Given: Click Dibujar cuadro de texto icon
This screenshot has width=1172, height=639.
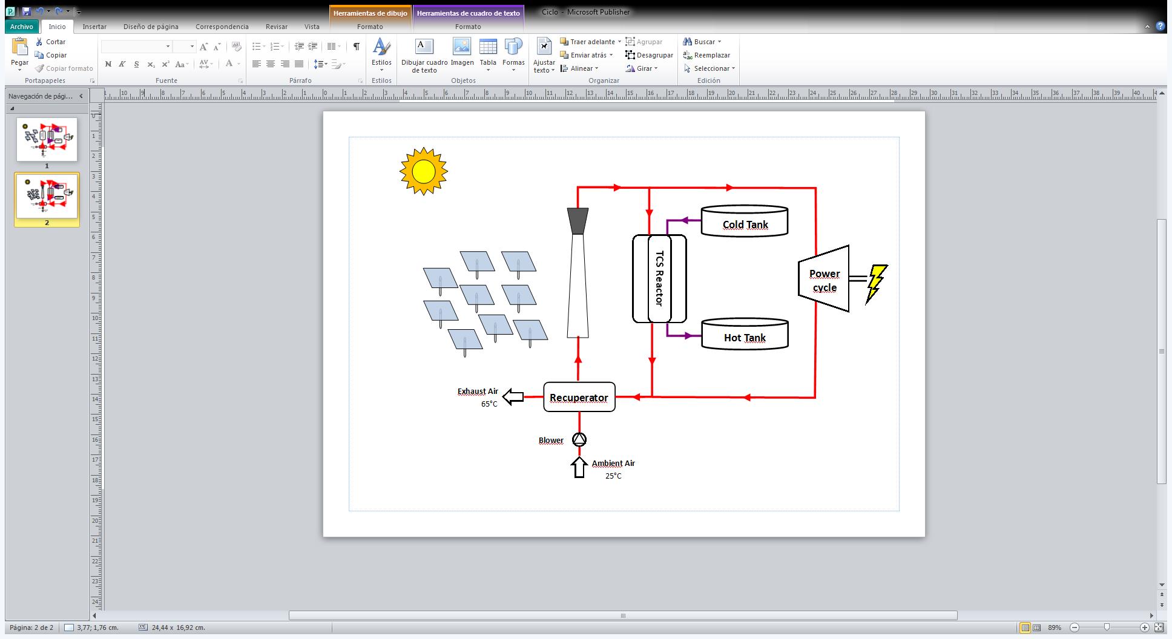Looking at the screenshot, I should pyautogui.click(x=424, y=47).
